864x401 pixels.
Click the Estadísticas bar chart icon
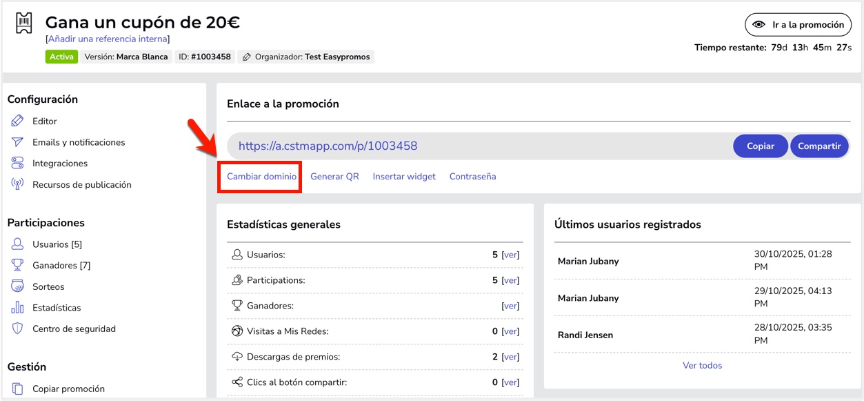18,308
